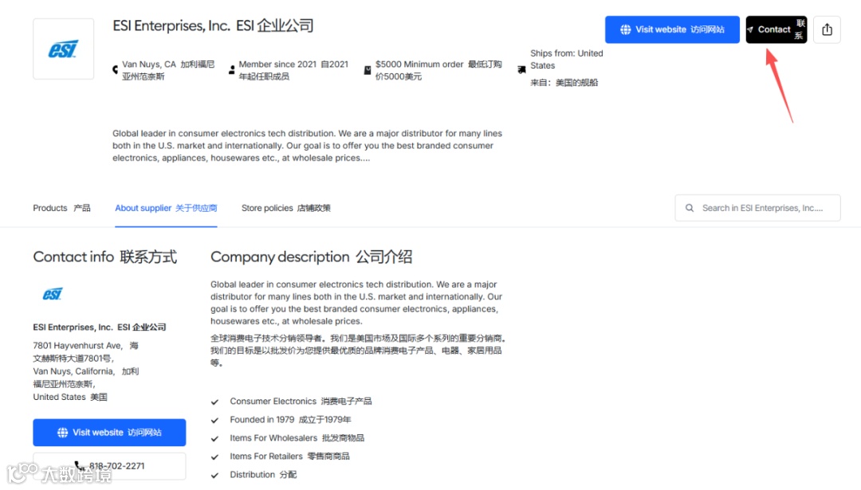The image size is (861, 490).
Task: Click the checkmark beside Items For Retailers
Action: [214, 457]
